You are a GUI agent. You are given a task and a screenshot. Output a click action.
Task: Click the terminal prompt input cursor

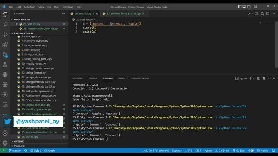coord(106,139)
